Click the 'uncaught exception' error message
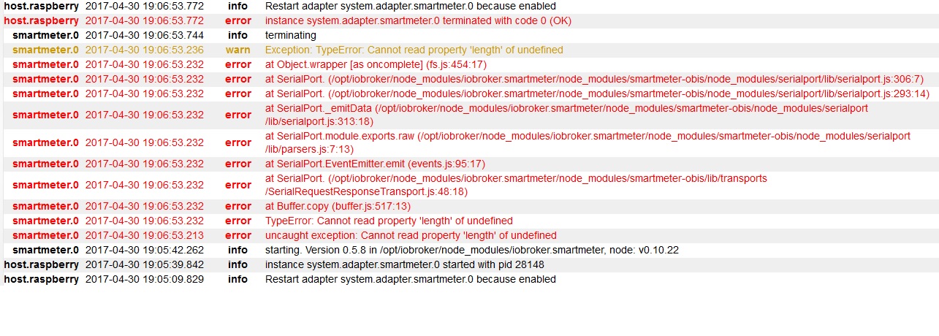Viewport: 939px width, 336px height. pos(411,235)
